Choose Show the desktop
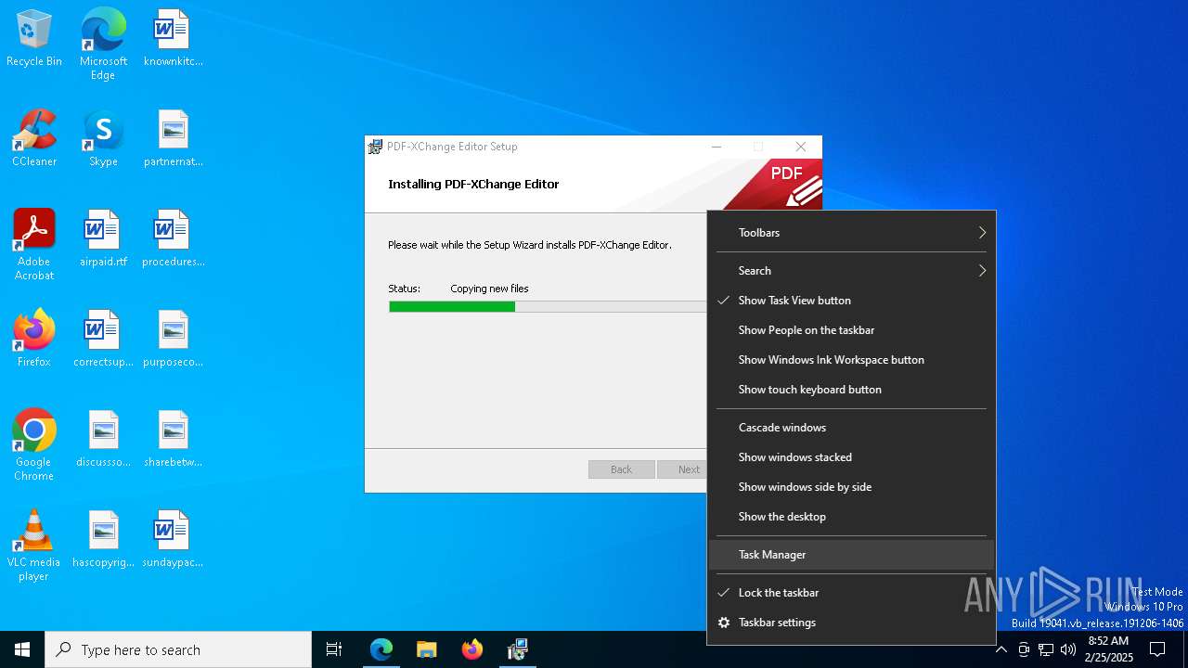 point(851,517)
